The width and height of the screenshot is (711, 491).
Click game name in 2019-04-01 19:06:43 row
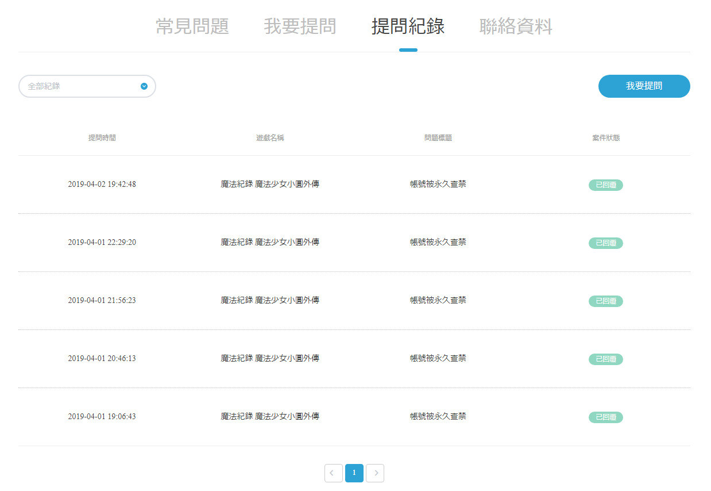click(270, 416)
